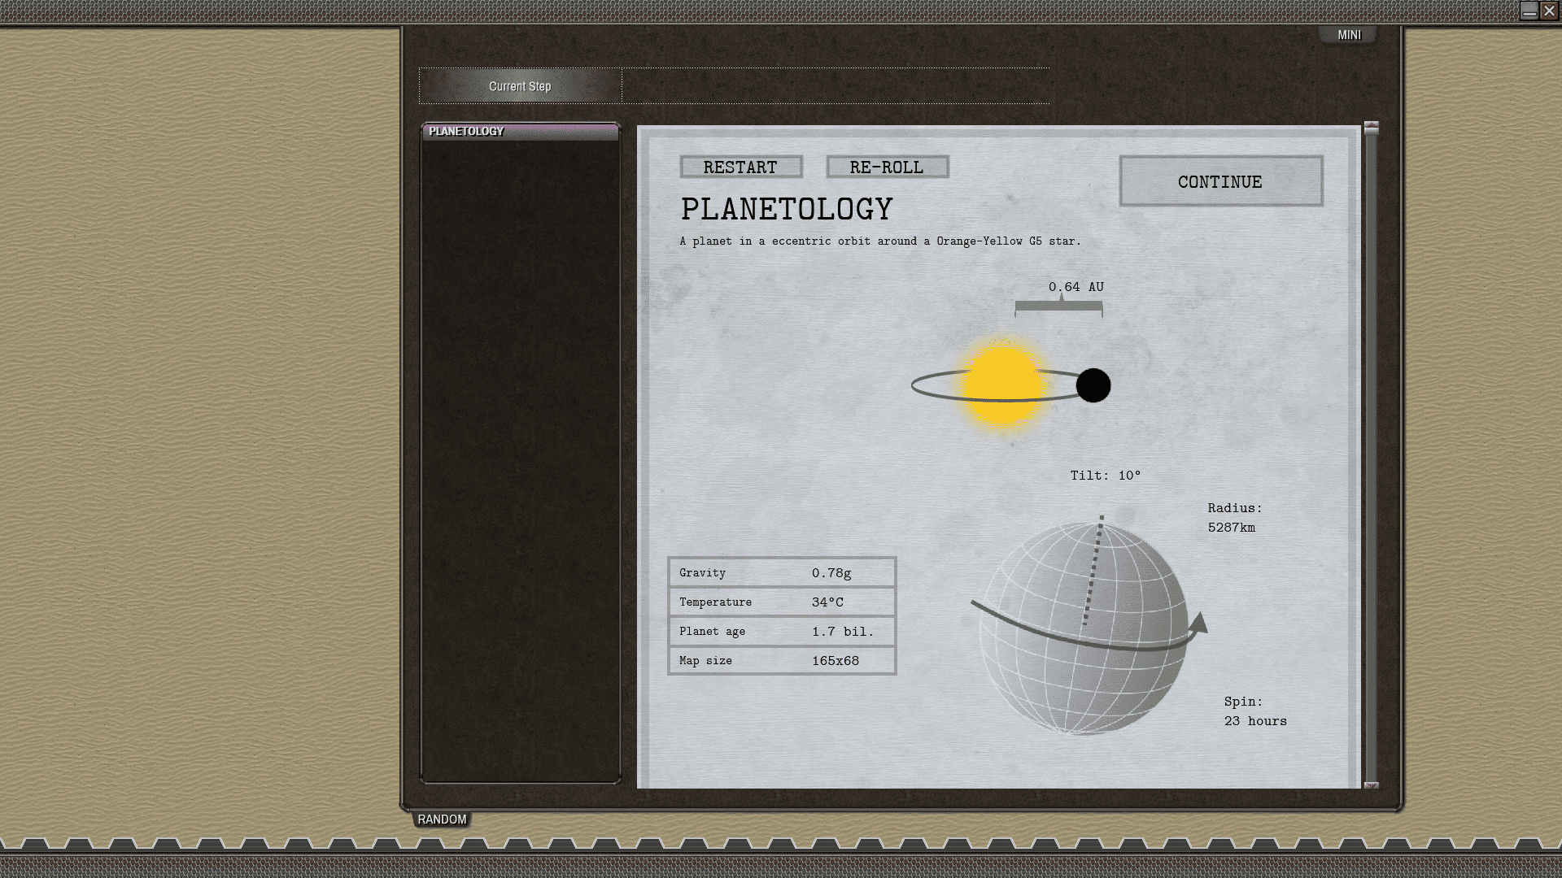
Task: Open the RANDOM tab at the bottom
Action: 441,819
